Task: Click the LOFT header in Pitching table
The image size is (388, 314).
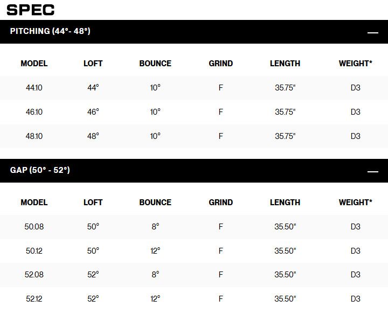Action: pos(93,64)
